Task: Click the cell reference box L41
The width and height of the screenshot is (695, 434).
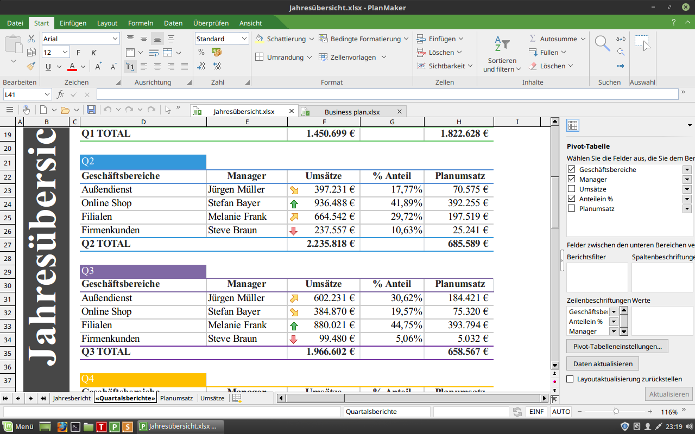Action: click(x=22, y=94)
